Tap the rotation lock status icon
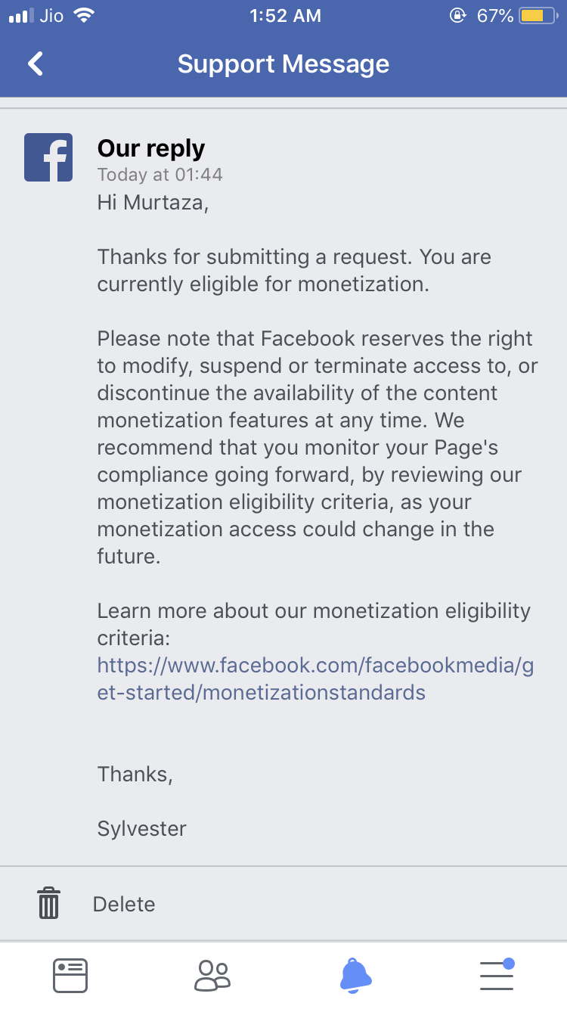This screenshot has width=567, height=1009. click(x=457, y=16)
